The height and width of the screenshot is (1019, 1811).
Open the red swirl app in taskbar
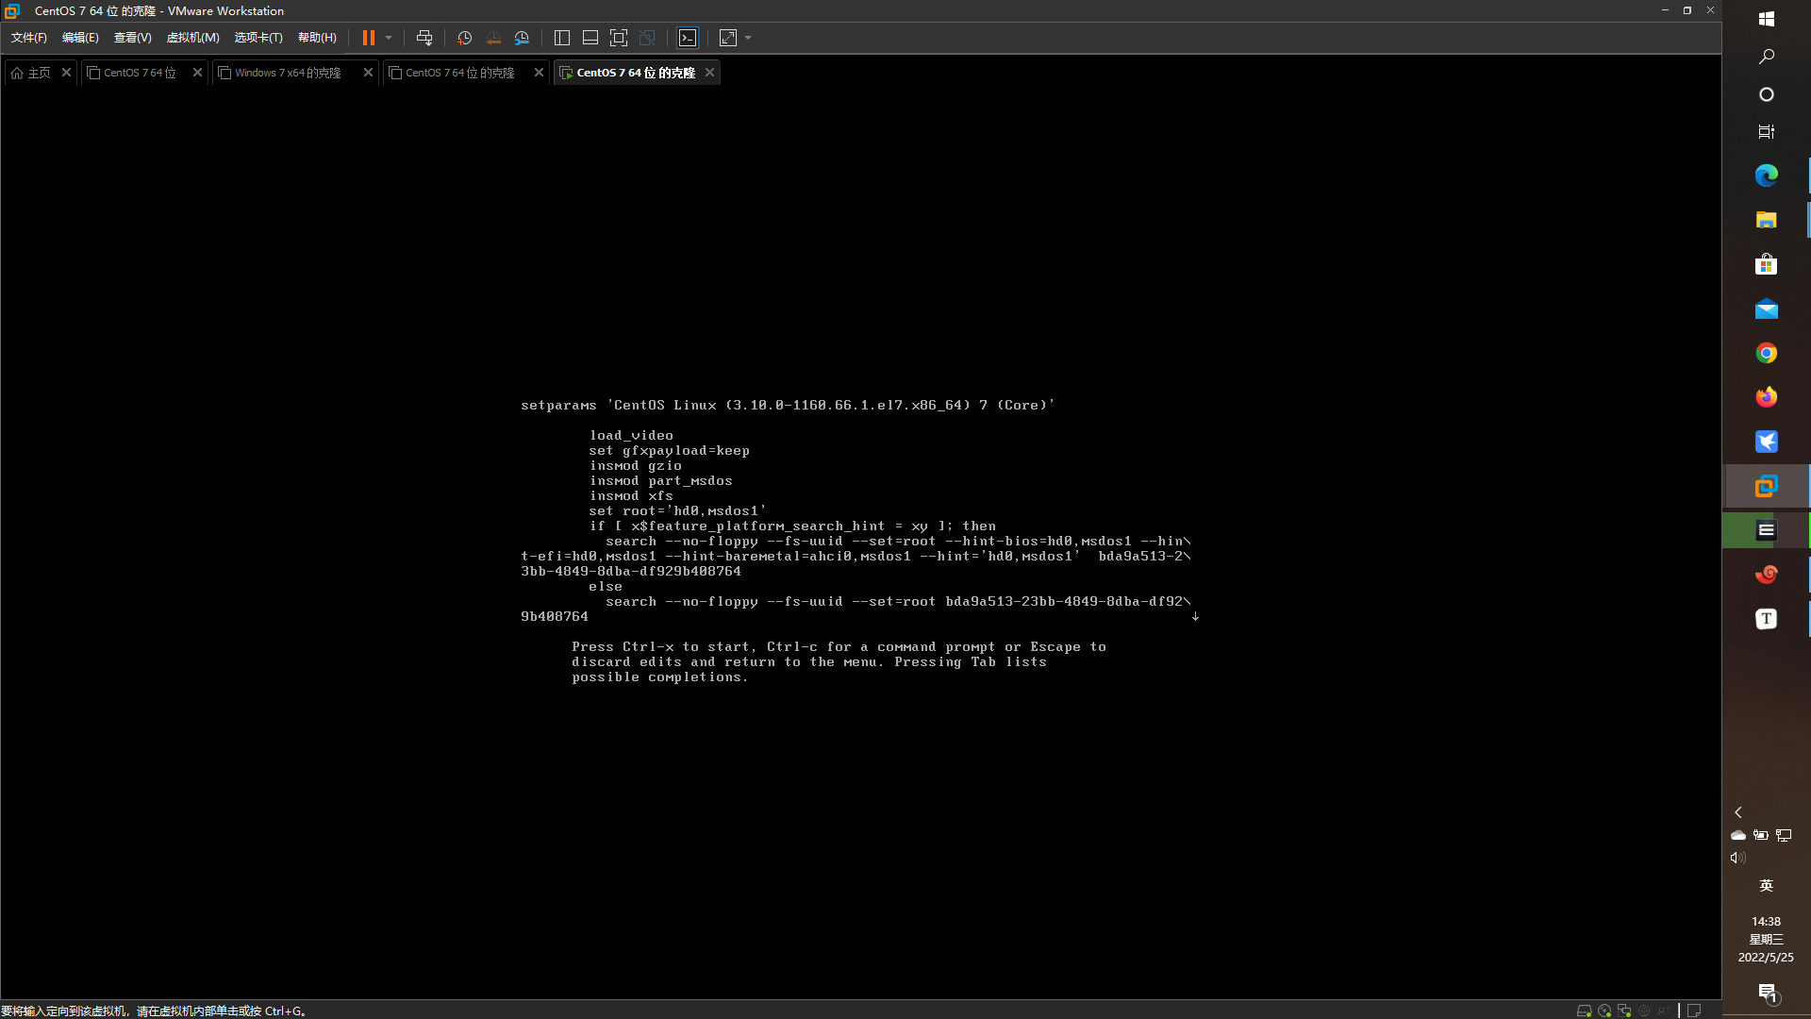tap(1767, 575)
